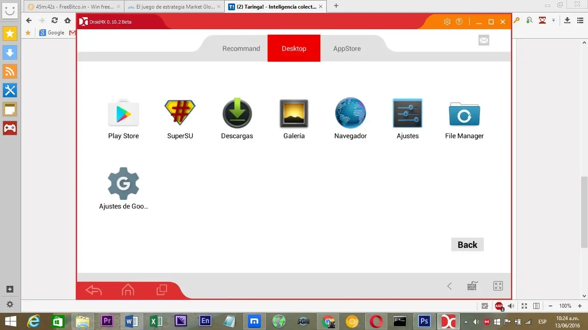
Task: Open Droid4X settings gear in title bar
Action: tap(447, 21)
